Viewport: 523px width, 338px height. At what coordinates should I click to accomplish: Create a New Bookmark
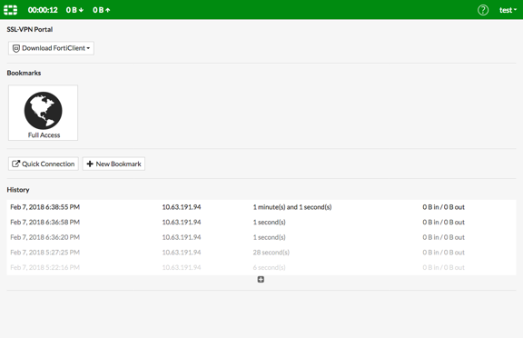pos(113,164)
